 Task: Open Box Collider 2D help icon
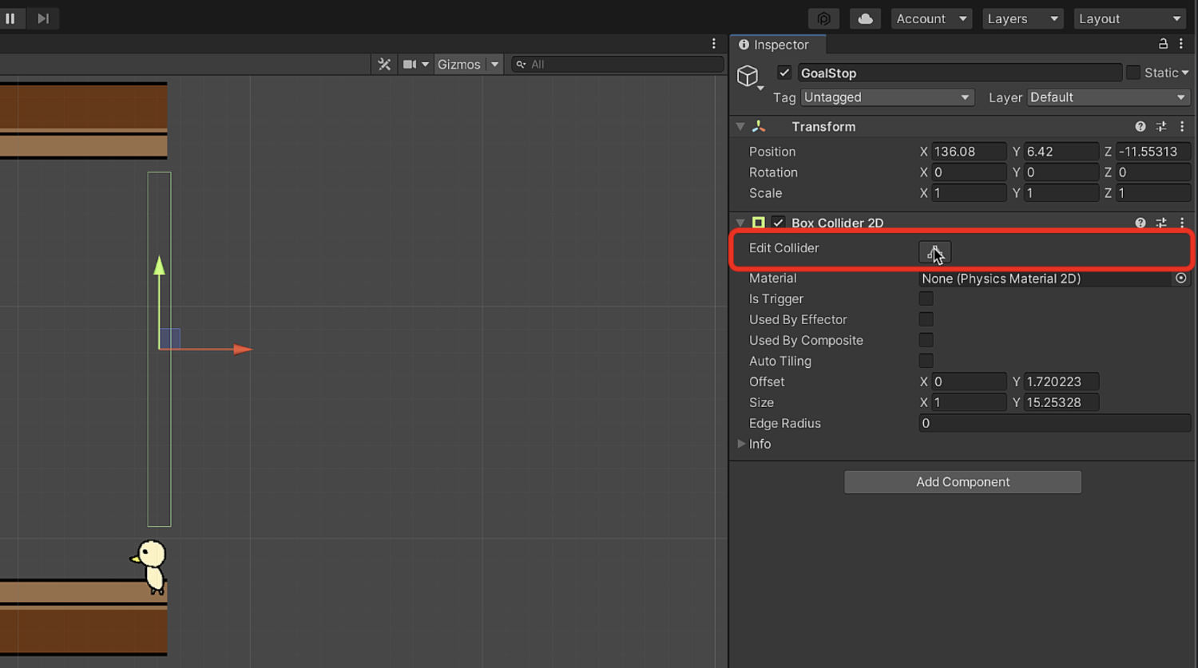tap(1140, 223)
